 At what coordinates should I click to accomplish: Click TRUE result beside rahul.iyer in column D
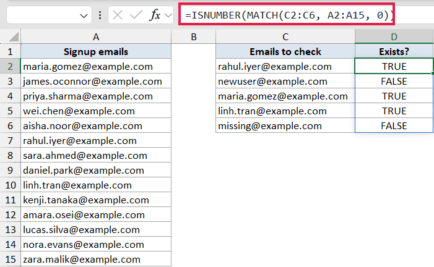click(x=394, y=66)
